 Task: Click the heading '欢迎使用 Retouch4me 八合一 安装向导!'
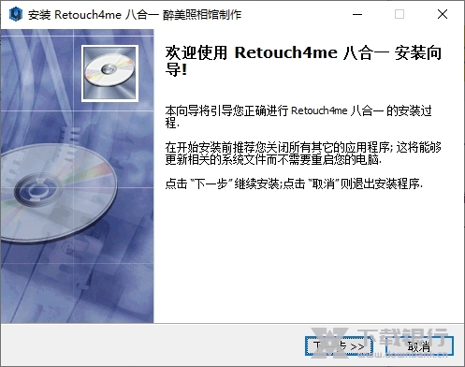point(303,61)
